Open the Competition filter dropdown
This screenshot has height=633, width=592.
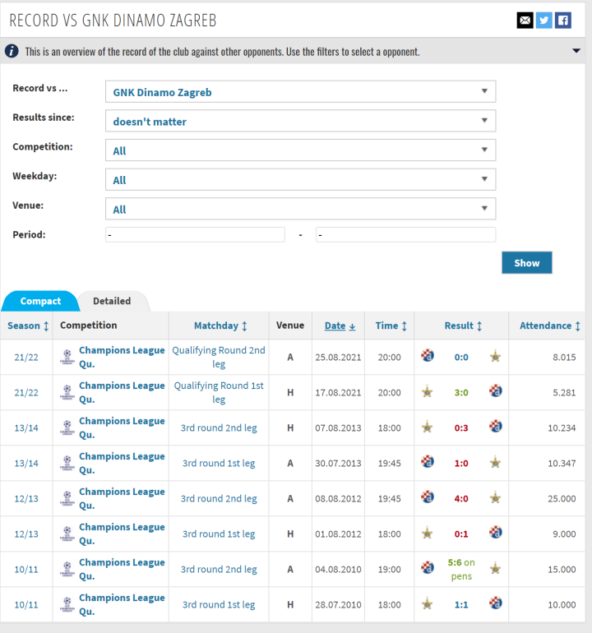[300, 150]
